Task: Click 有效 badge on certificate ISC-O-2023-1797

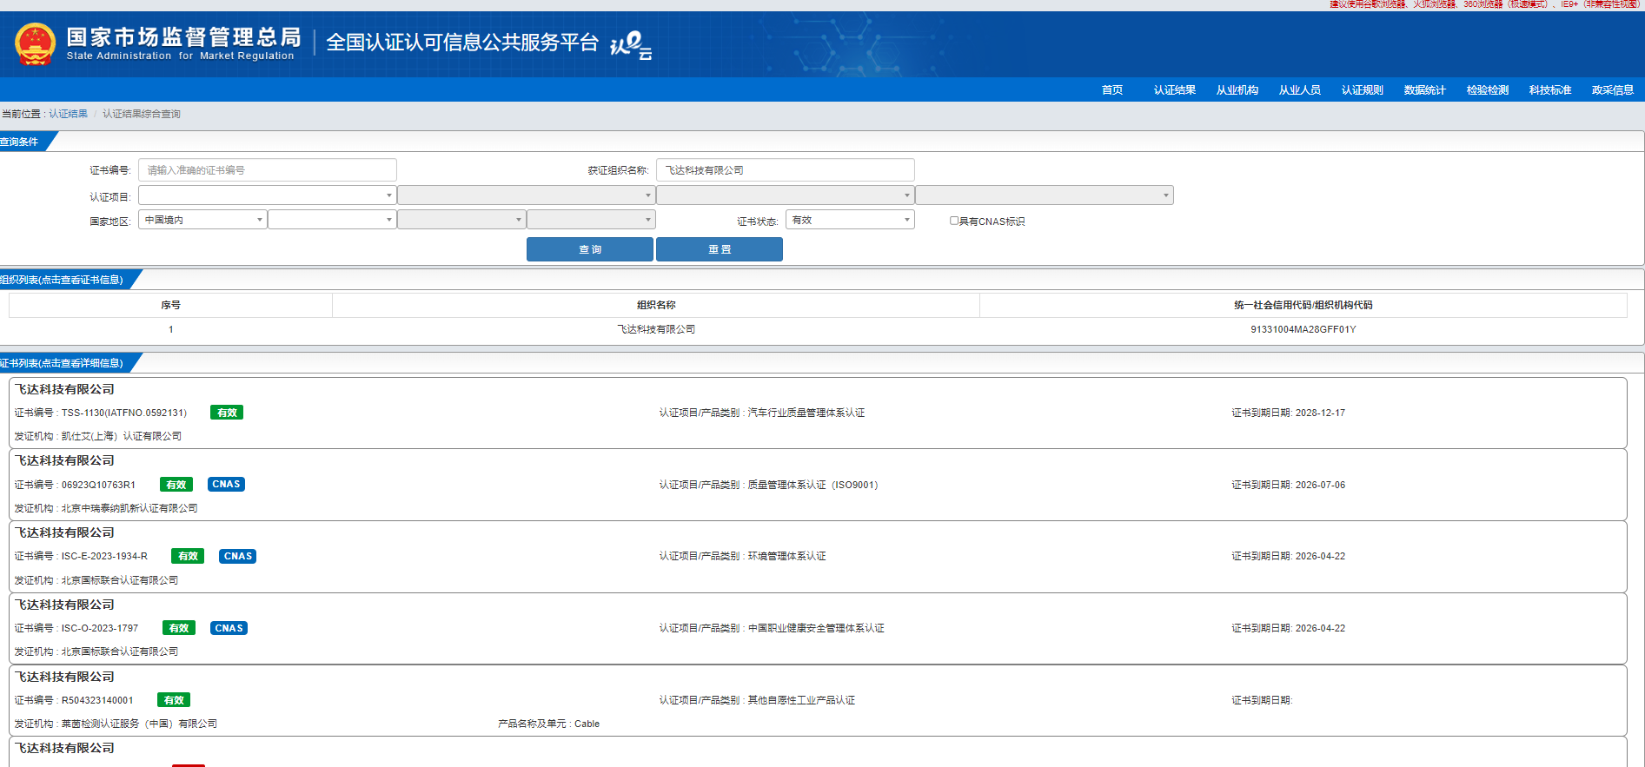Action: coord(179,628)
